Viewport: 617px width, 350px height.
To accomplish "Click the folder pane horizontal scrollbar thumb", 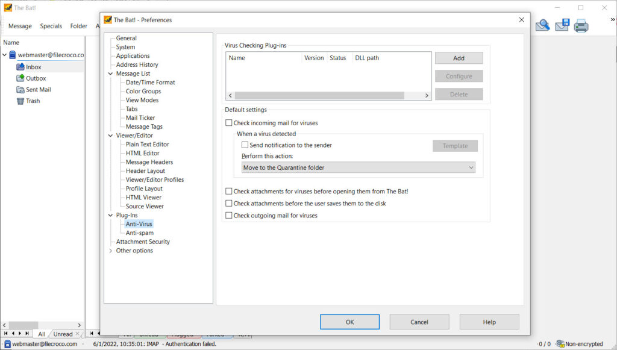I will click(23, 325).
